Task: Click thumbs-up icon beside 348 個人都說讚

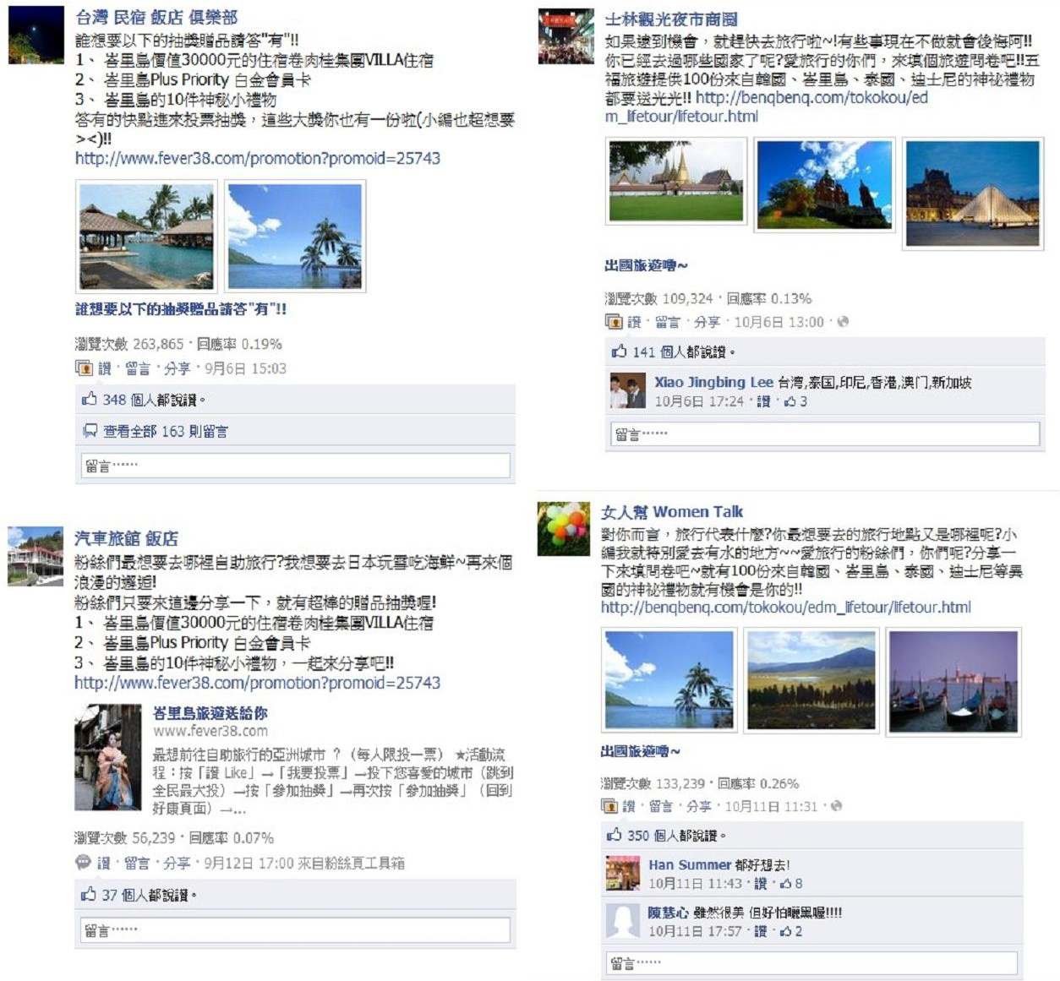Action: point(89,399)
